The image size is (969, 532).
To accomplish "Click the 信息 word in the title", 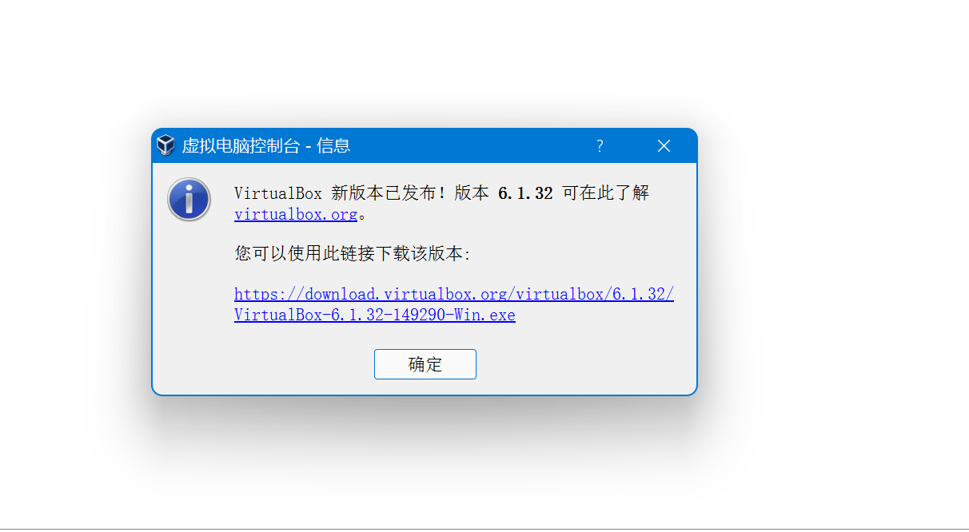I will pyautogui.click(x=334, y=145).
